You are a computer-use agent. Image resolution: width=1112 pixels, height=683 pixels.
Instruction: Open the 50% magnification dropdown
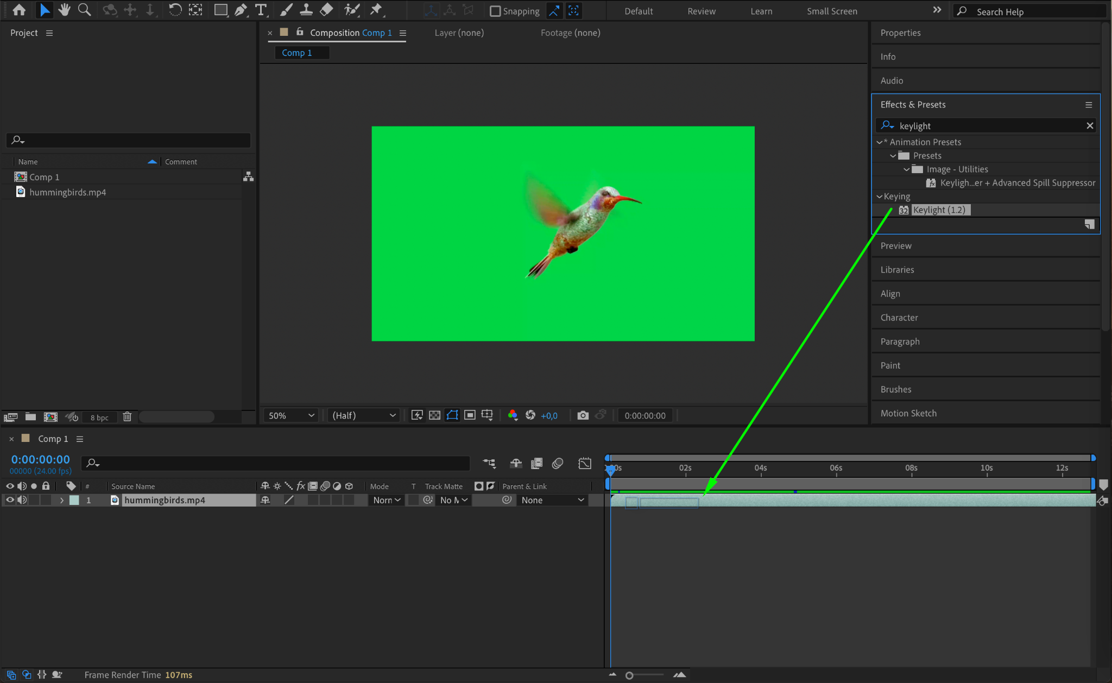click(x=292, y=415)
